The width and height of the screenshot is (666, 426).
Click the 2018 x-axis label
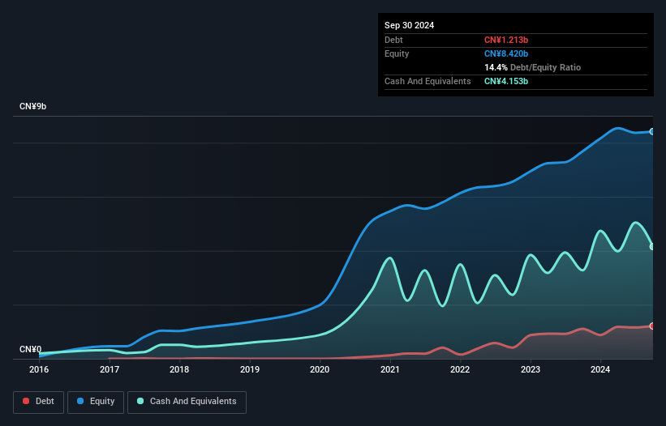click(x=179, y=369)
